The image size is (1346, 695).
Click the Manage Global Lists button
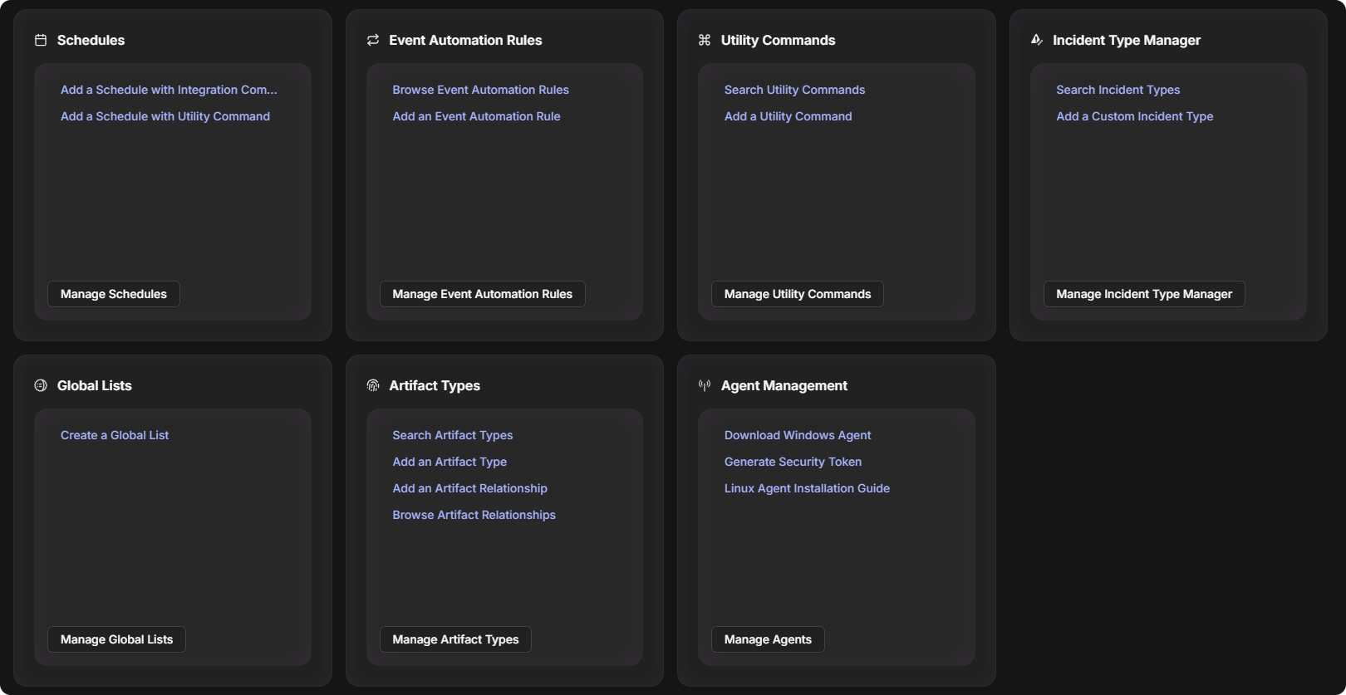point(117,639)
